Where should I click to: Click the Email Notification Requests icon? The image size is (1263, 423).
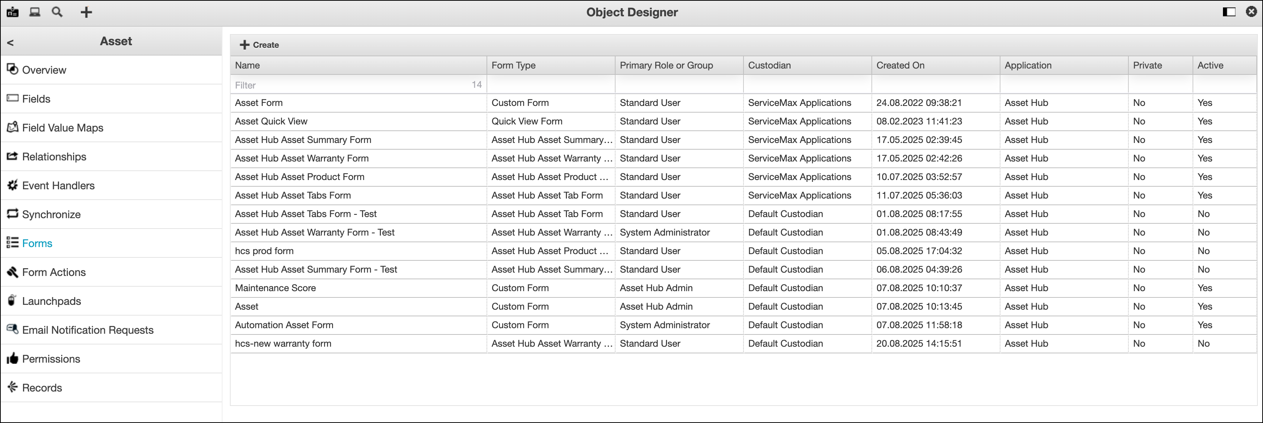[12, 329]
